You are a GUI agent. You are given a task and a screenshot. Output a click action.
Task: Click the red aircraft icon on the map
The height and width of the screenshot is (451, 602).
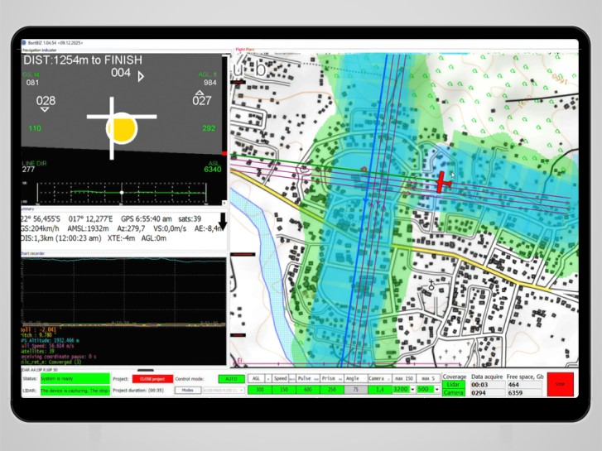[x=442, y=182]
